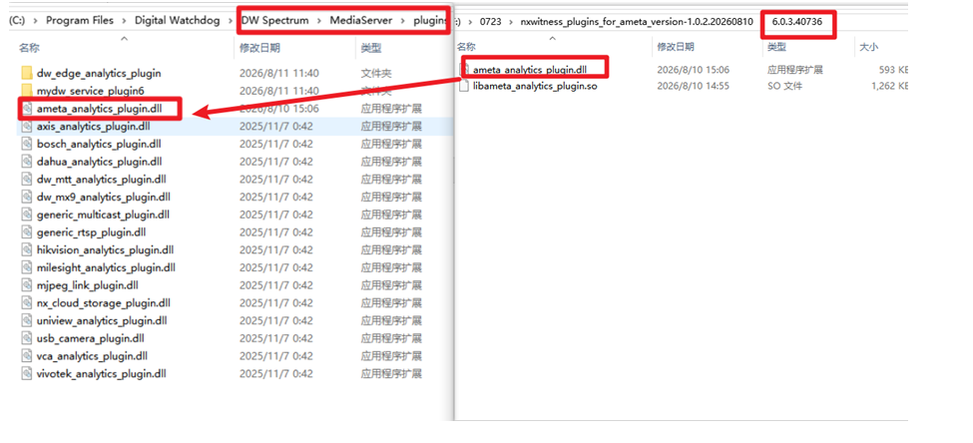This screenshot has height=443, width=973.
Task: Select the libameta_analytics_plugin.so file name
Action: click(535, 86)
